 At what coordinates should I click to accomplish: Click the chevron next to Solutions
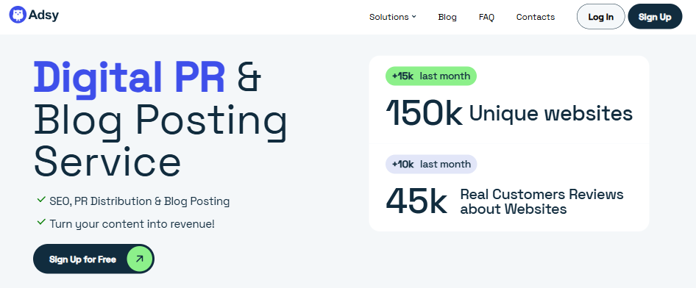point(413,17)
